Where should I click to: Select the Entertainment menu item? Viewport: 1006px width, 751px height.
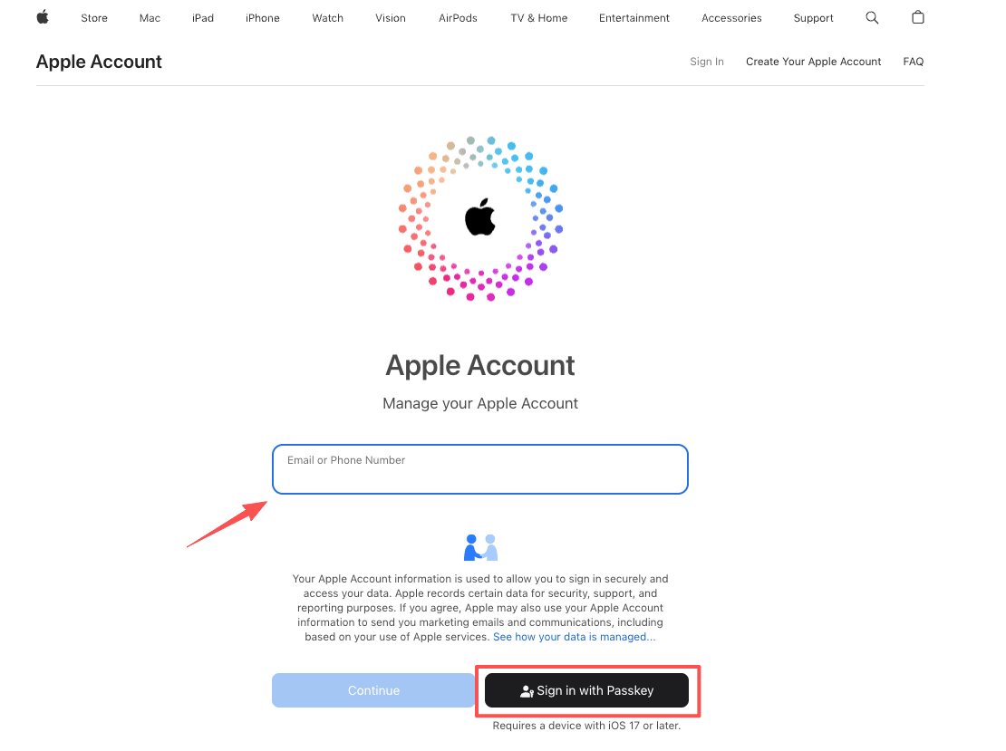pyautogui.click(x=634, y=17)
